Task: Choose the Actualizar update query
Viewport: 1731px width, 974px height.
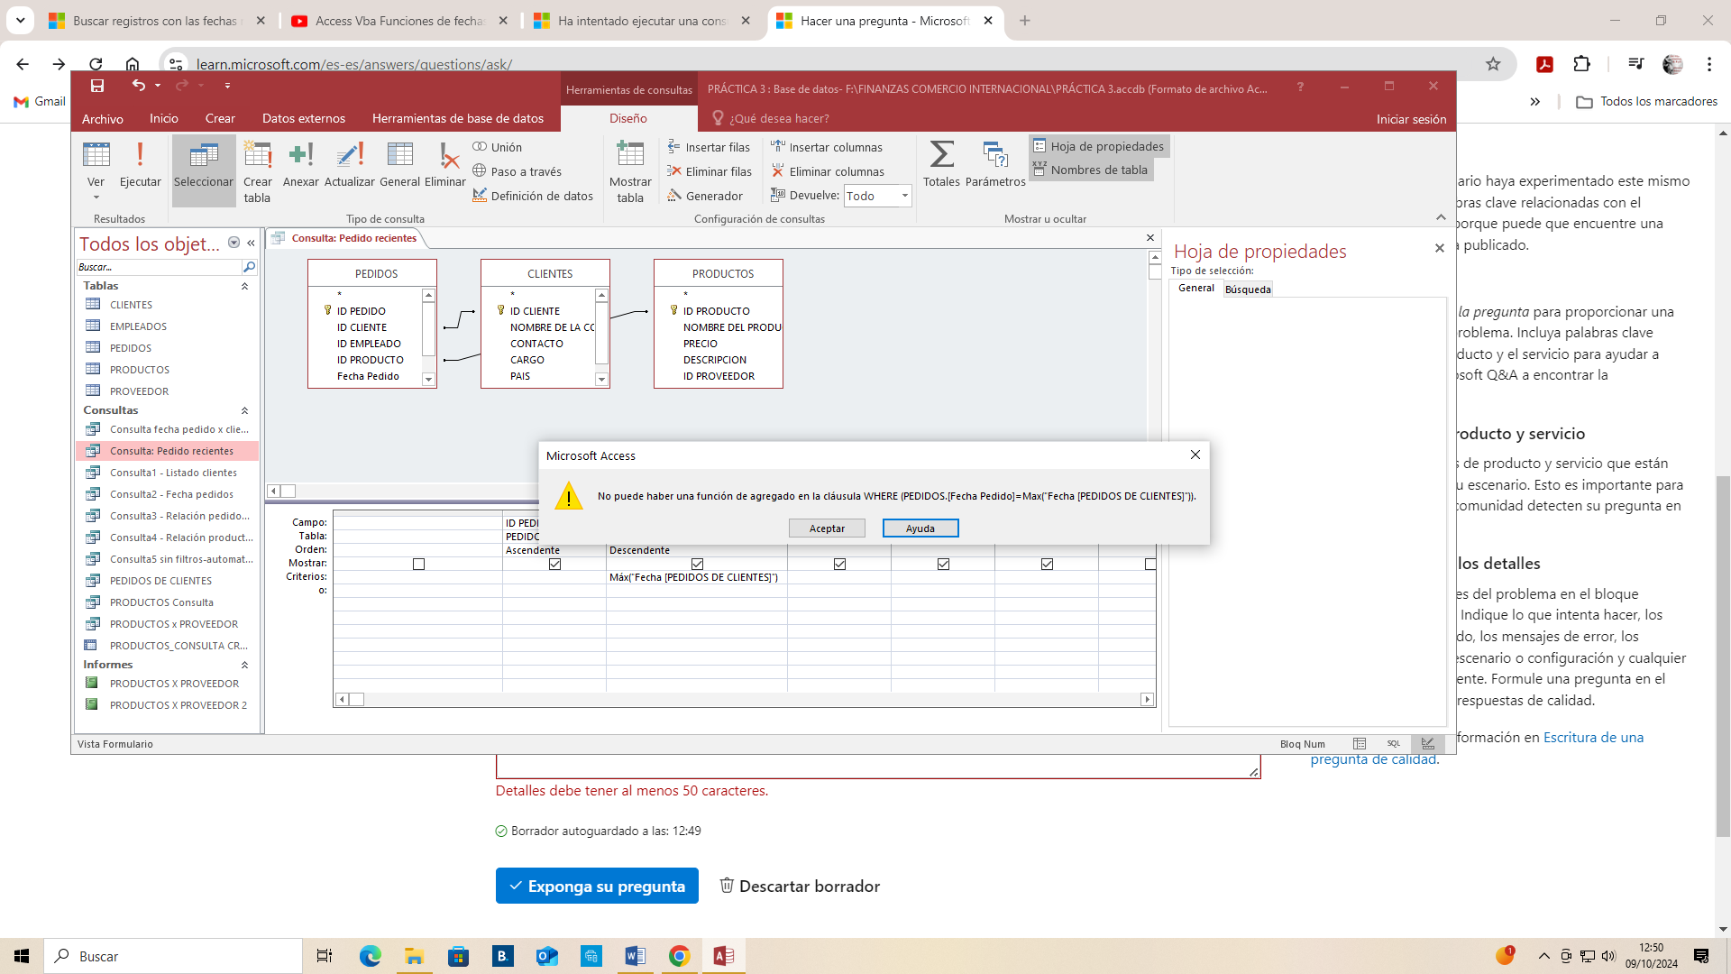Action: coord(349,165)
